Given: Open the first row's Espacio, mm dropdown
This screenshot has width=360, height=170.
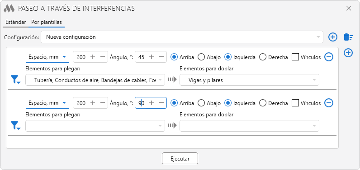Looking at the screenshot, I should click(47, 57).
